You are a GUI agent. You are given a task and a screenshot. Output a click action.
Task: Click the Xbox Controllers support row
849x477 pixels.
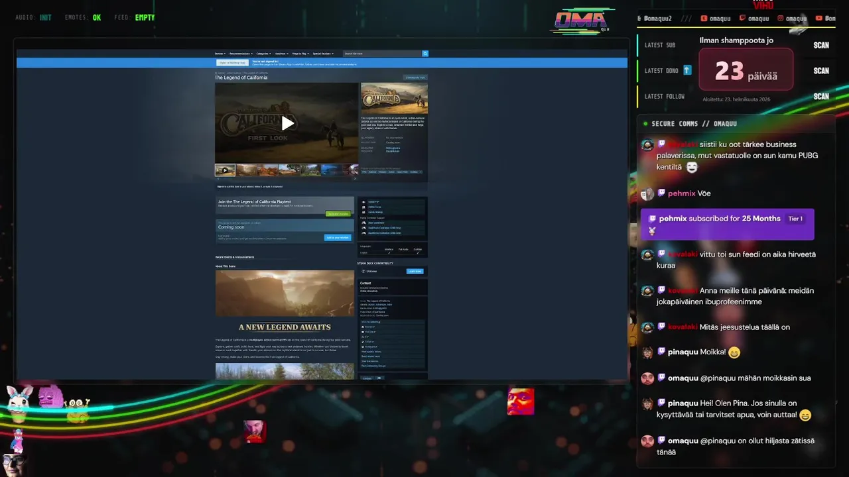pos(393,223)
